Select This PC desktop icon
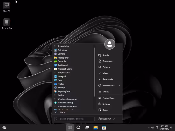The width and height of the screenshot is (175, 131). pos(7,7)
